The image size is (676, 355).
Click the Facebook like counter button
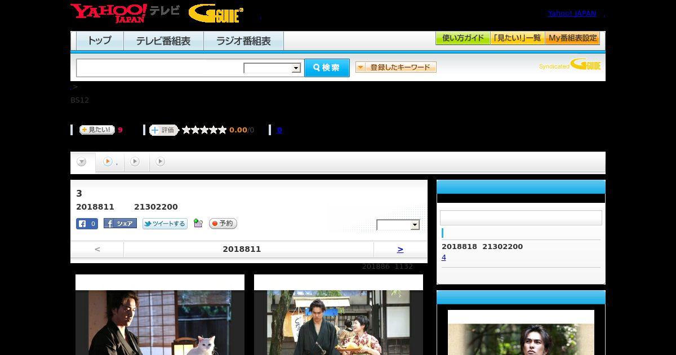[87, 224]
